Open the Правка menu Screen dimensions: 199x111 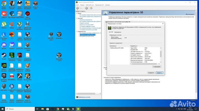point(82,5)
